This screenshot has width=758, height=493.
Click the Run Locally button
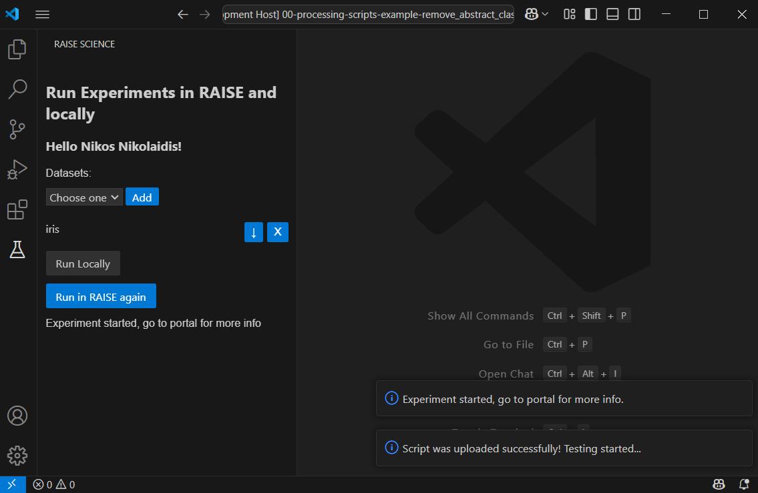83,264
